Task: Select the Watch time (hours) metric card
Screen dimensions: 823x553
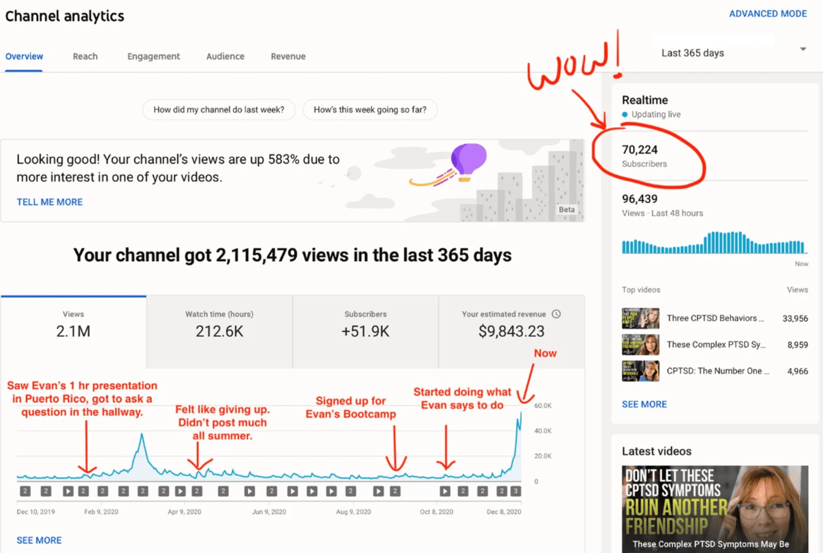Action: [x=219, y=331]
